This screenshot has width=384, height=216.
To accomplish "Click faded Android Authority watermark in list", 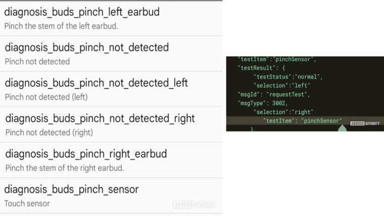I will (x=194, y=204).
